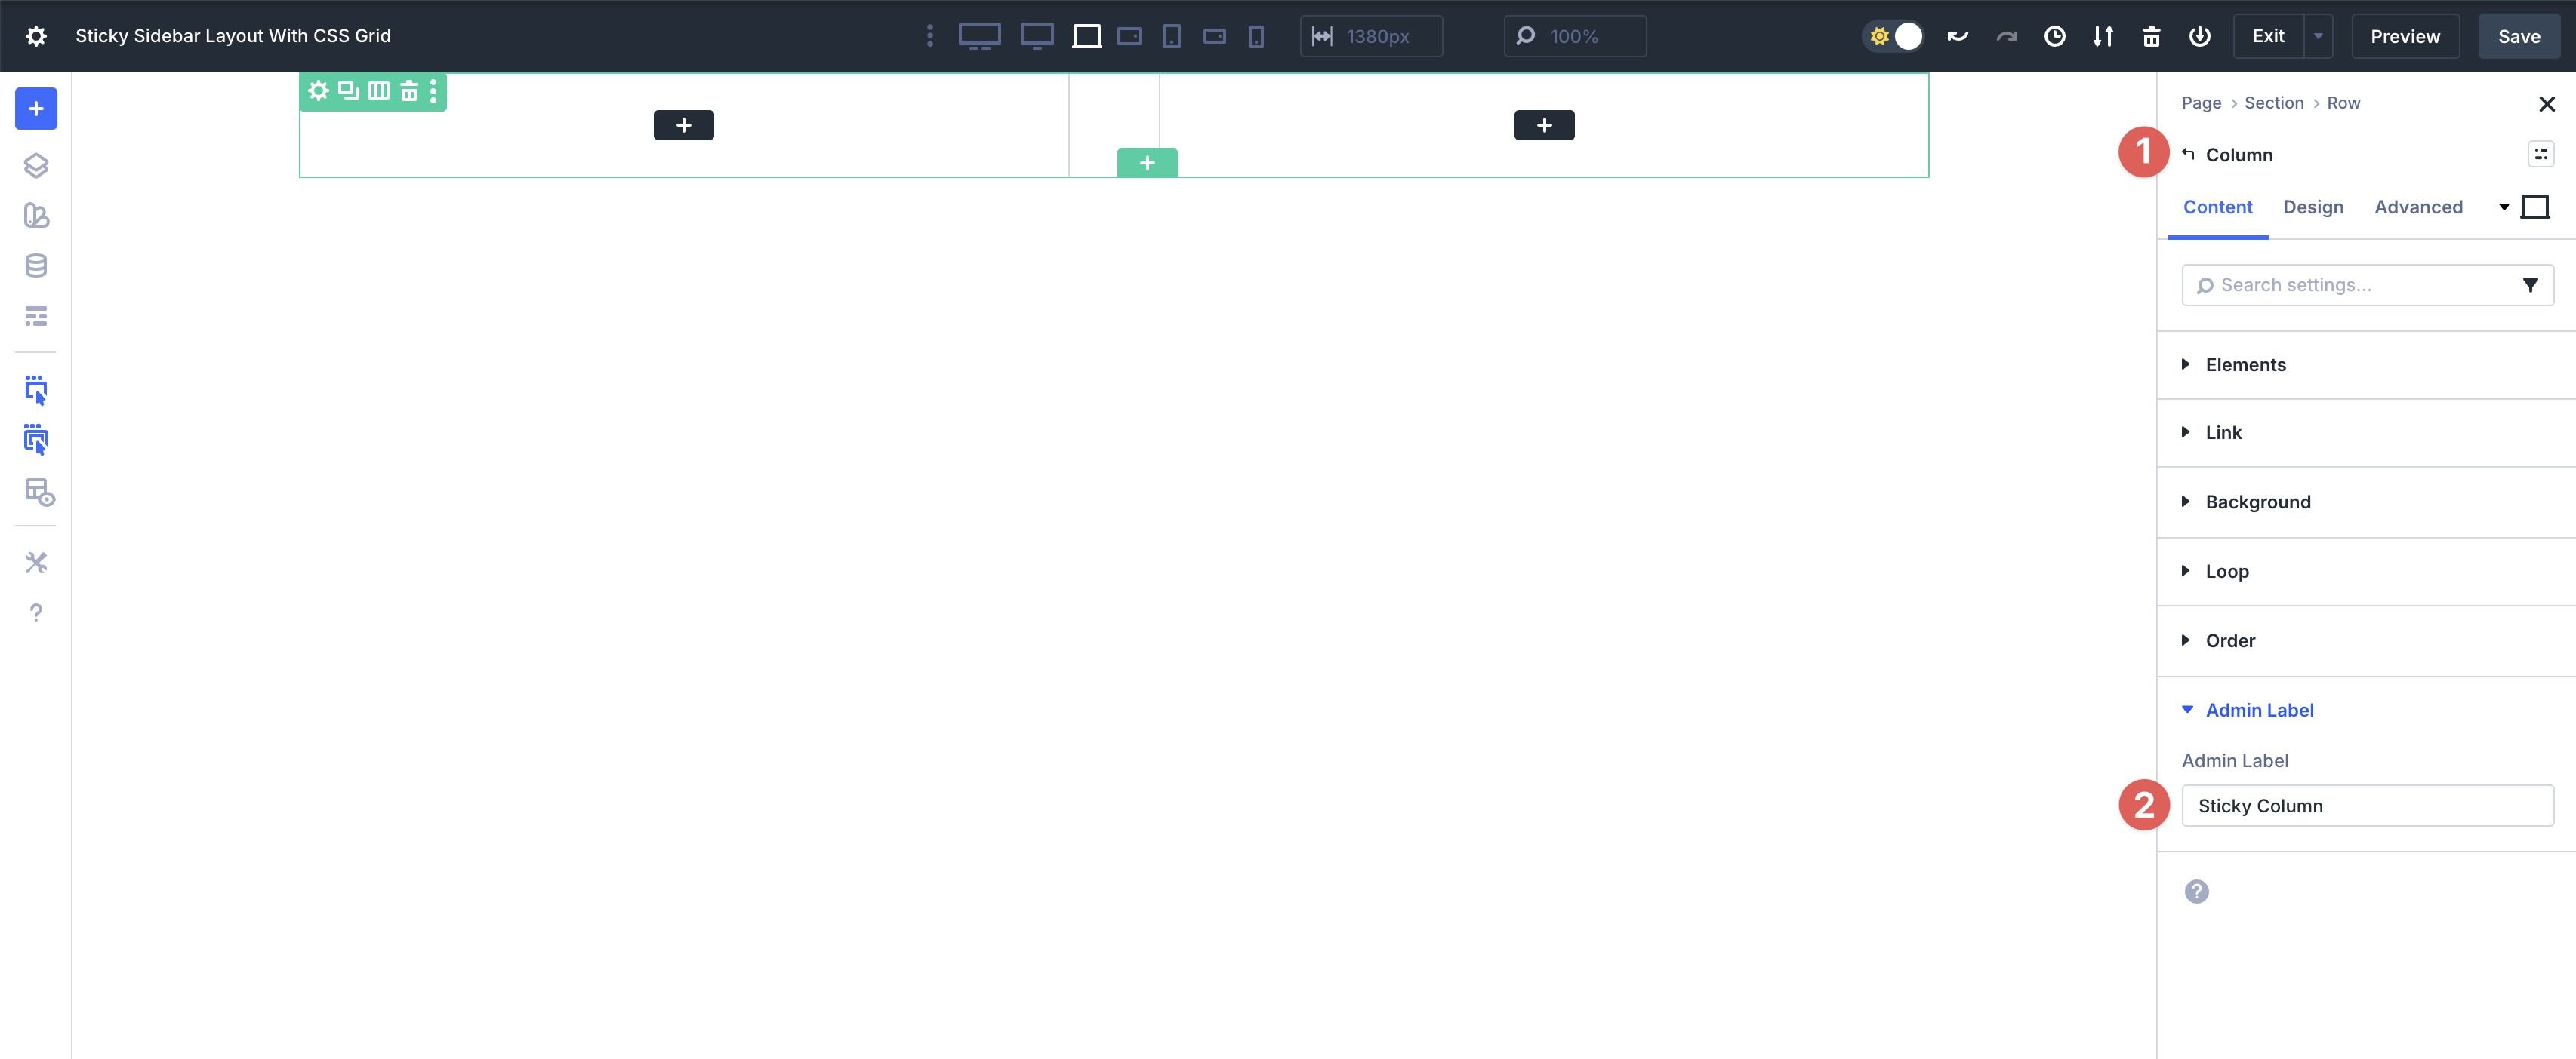Click the undo arrow in the toolbar
Screen dimensions: 2576x1059
click(1956, 36)
